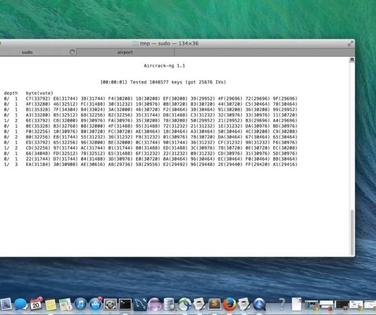376x315 pixels.
Task: Click the Terminal window vertical scrollbar thumb
Action: point(352,233)
